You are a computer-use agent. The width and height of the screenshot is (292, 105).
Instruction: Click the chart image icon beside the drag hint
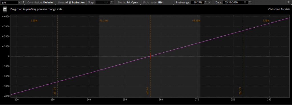[x=5, y=9]
